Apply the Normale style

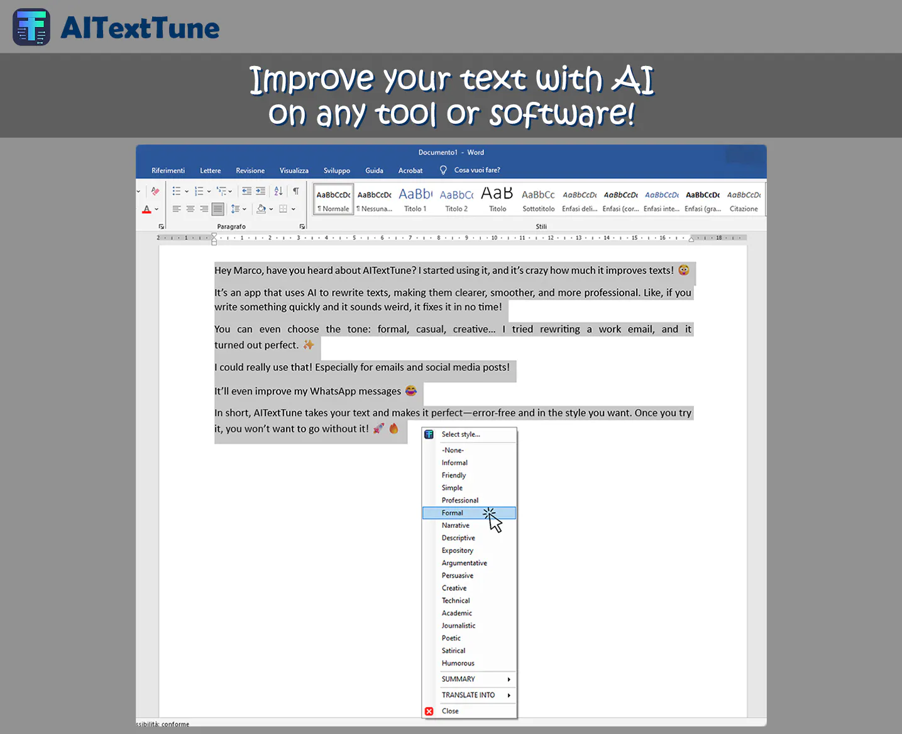coord(334,199)
